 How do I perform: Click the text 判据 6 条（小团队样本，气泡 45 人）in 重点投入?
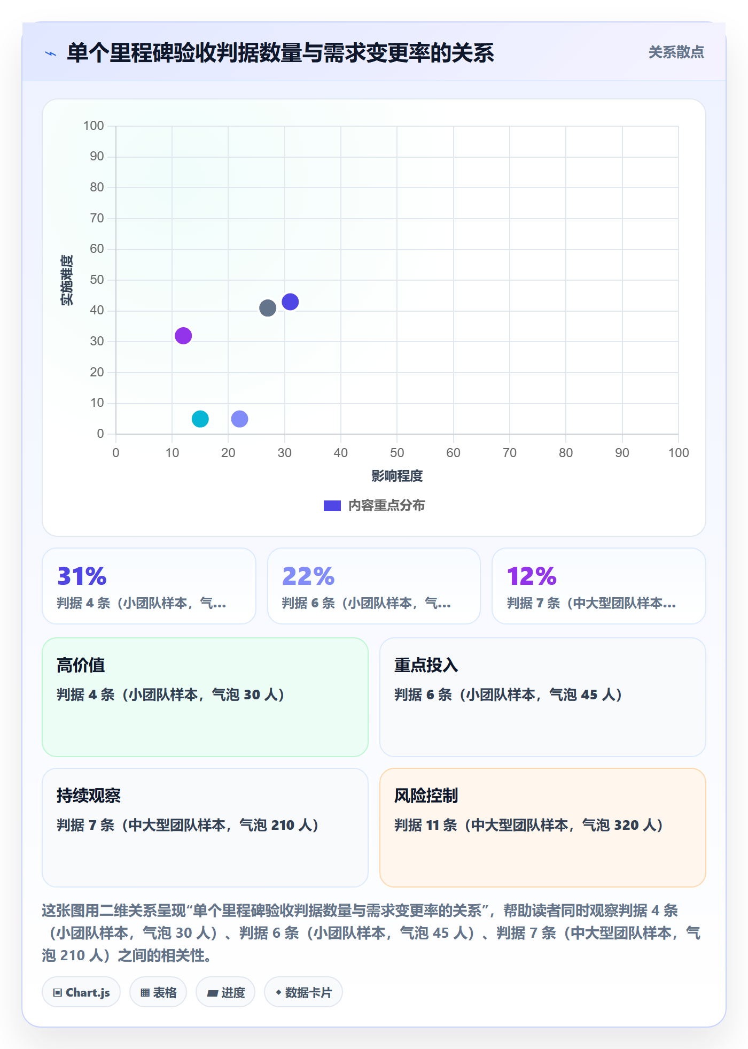point(509,695)
